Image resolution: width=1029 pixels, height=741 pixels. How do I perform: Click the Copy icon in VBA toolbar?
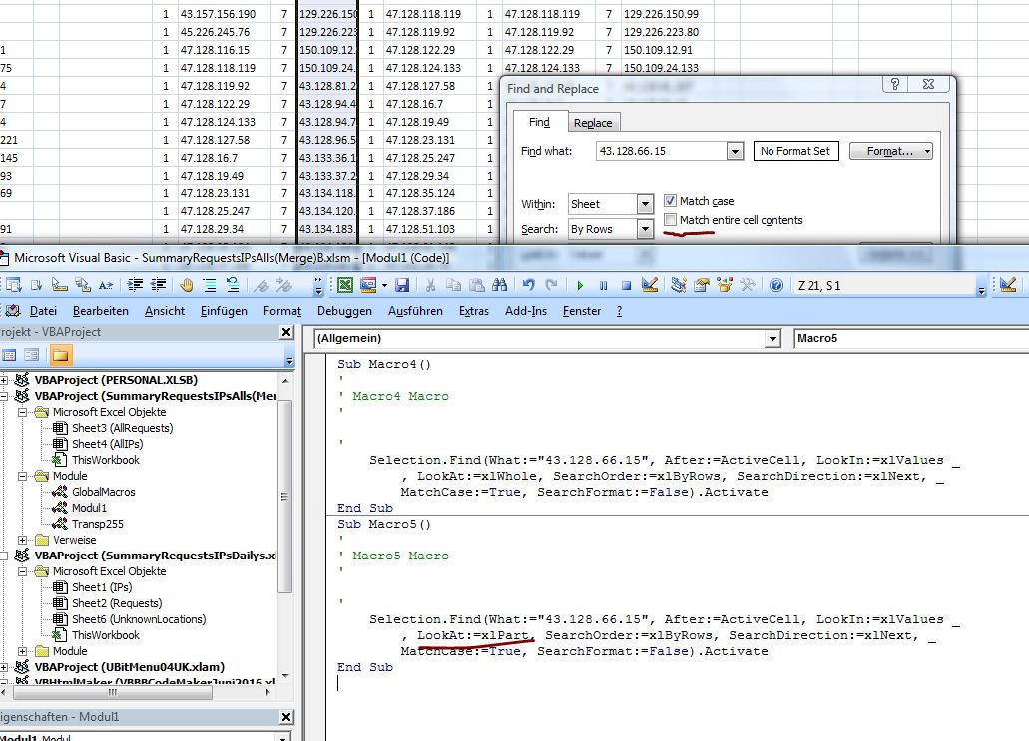pyautogui.click(x=453, y=285)
